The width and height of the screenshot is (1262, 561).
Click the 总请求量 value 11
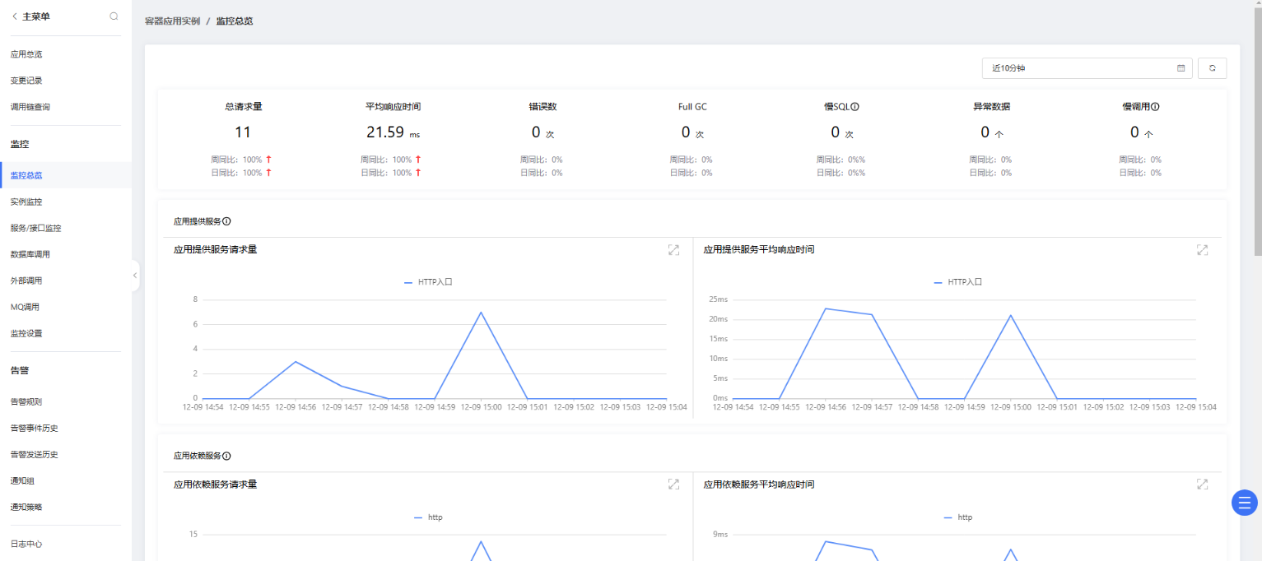[243, 132]
